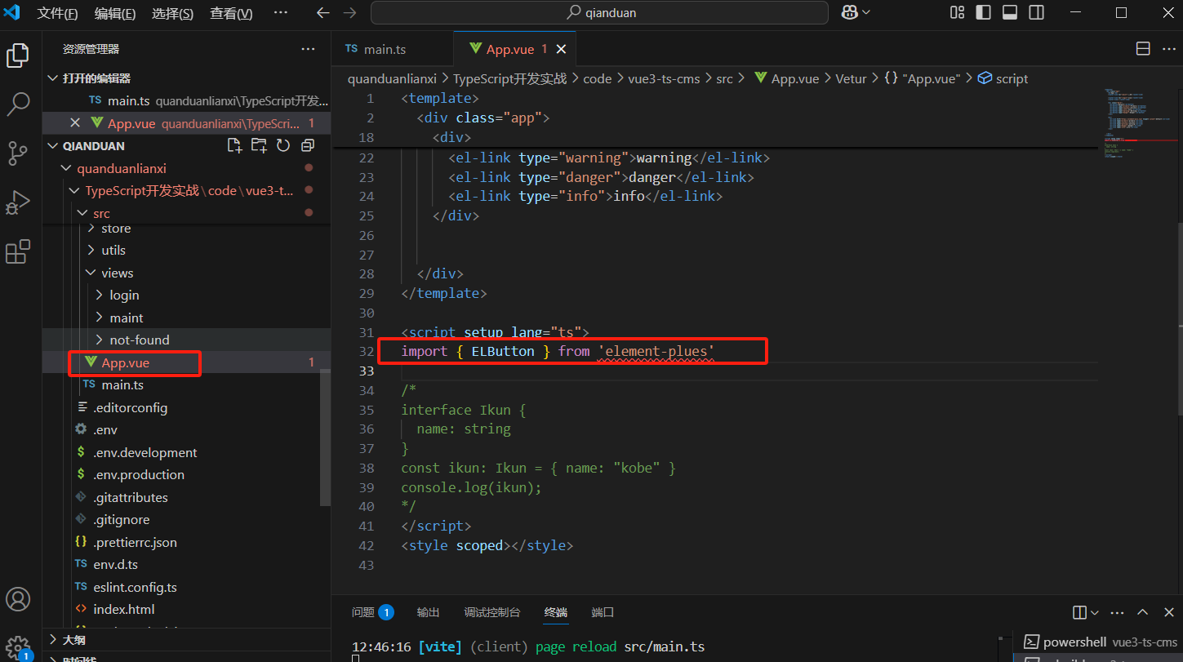Switch to the 调试控制台 panel tab
The width and height of the screenshot is (1183, 662).
[x=492, y=612]
